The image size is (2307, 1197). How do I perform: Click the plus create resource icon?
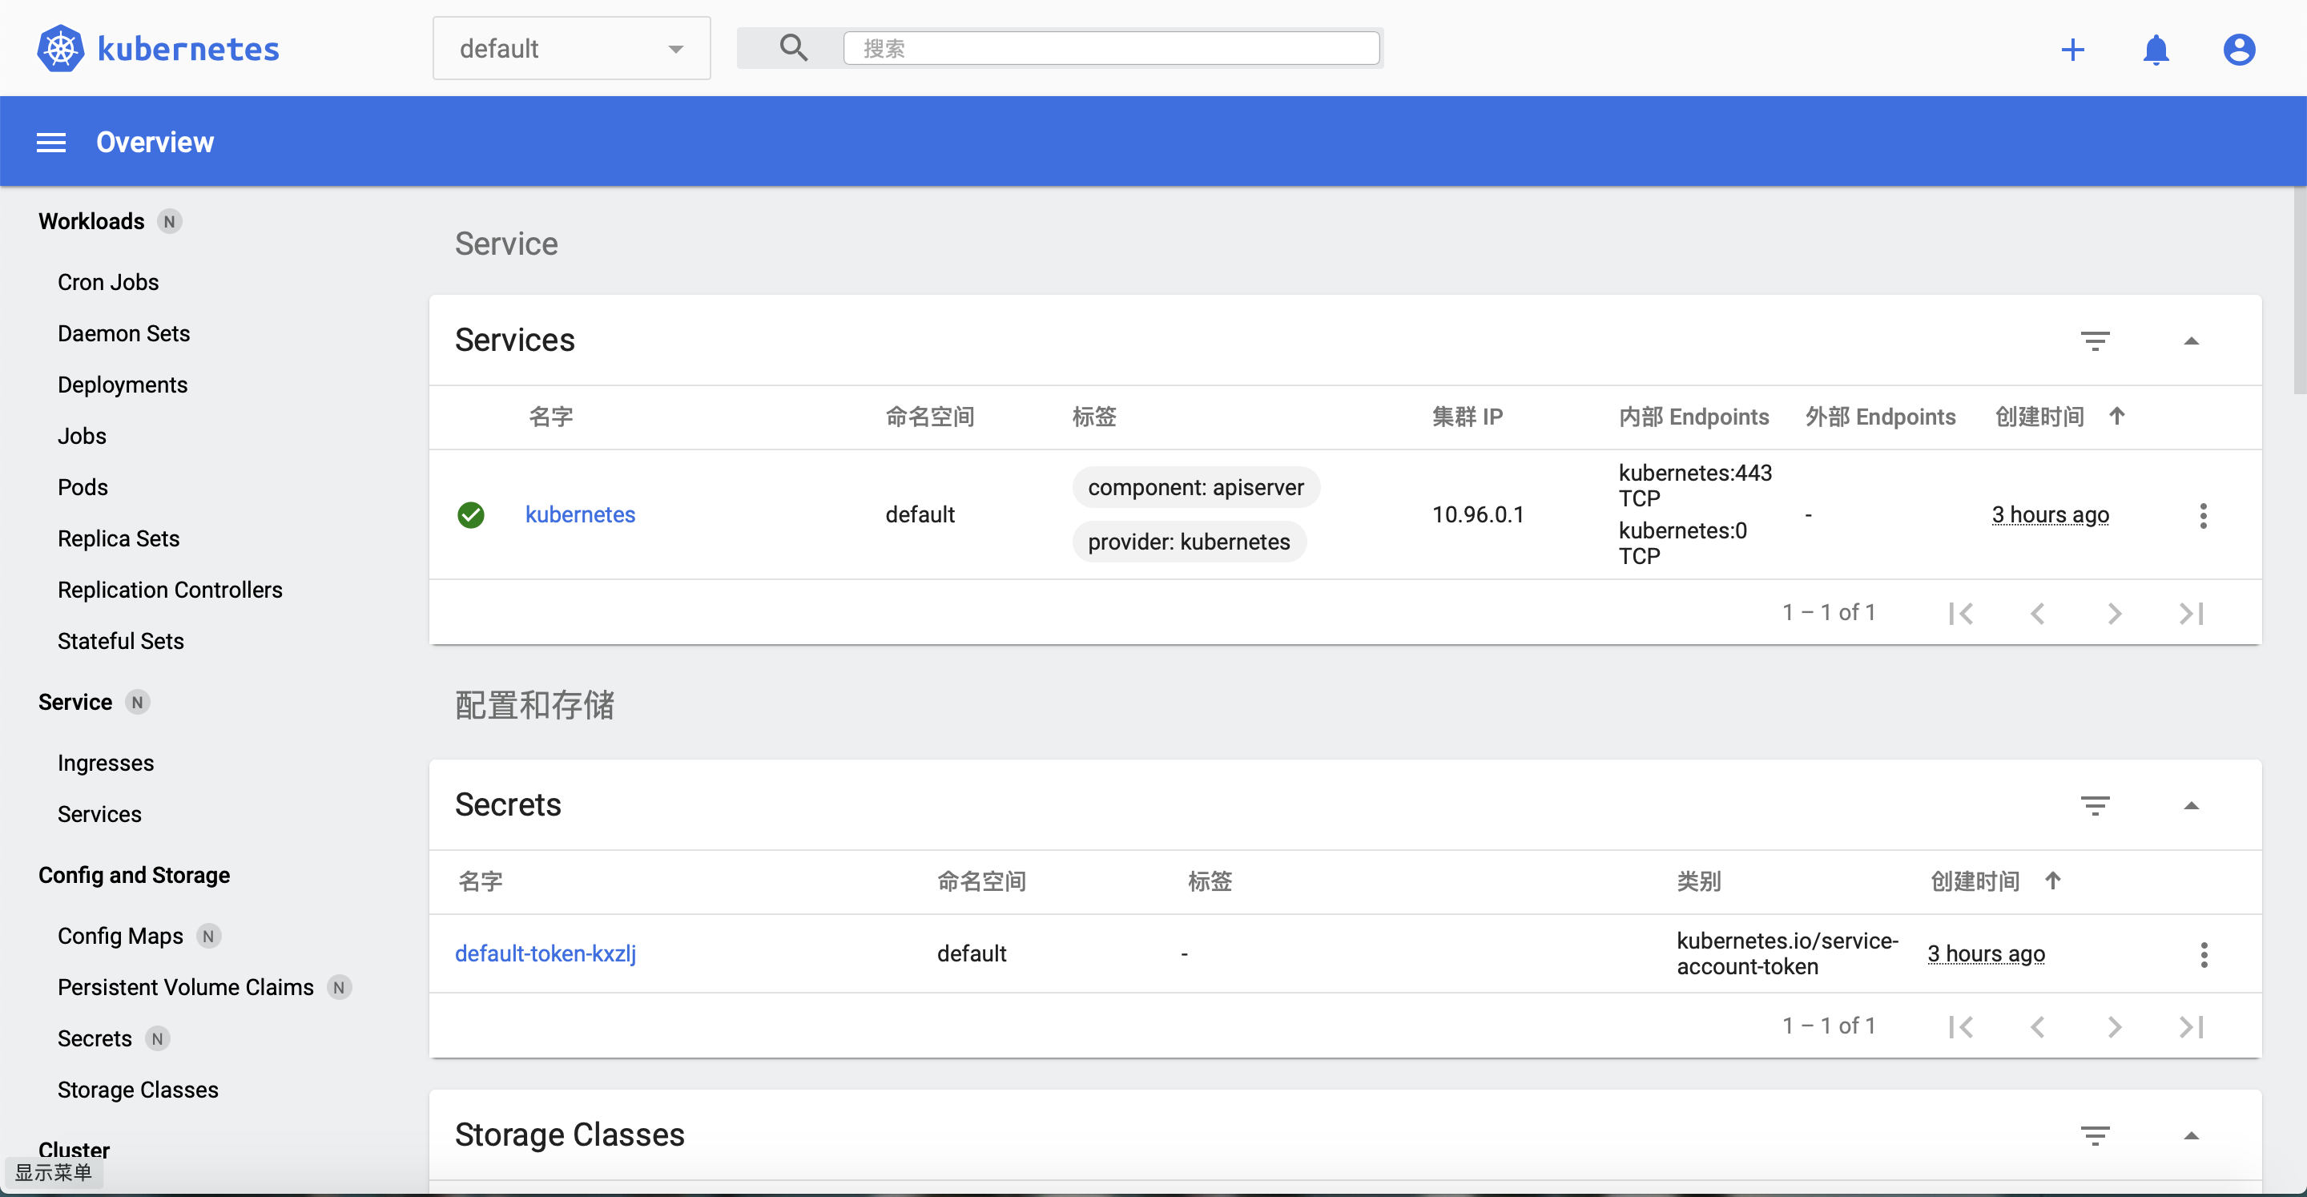point(2072,50)
